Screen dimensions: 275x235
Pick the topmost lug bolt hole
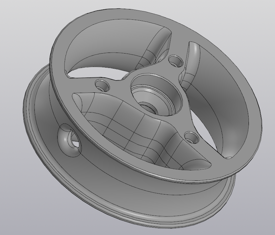(x=176, y=61)
